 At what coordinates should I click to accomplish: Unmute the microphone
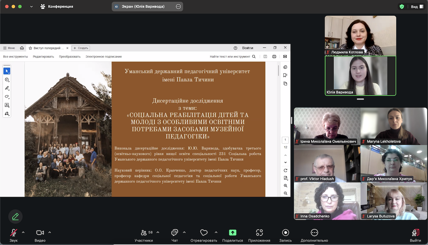14,233
